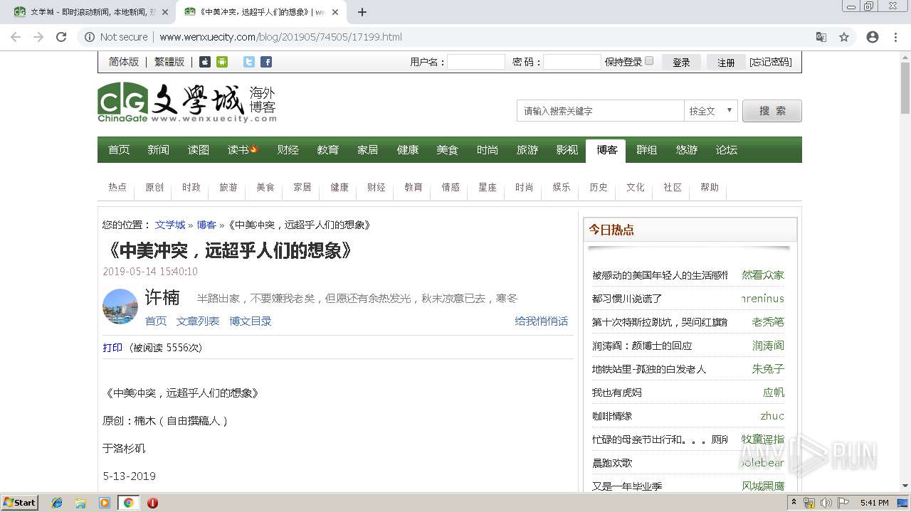Open a new tab with plus button
The width and height of the screenshot is (911, 512).
pyautogui.click(x=362, y=12)
